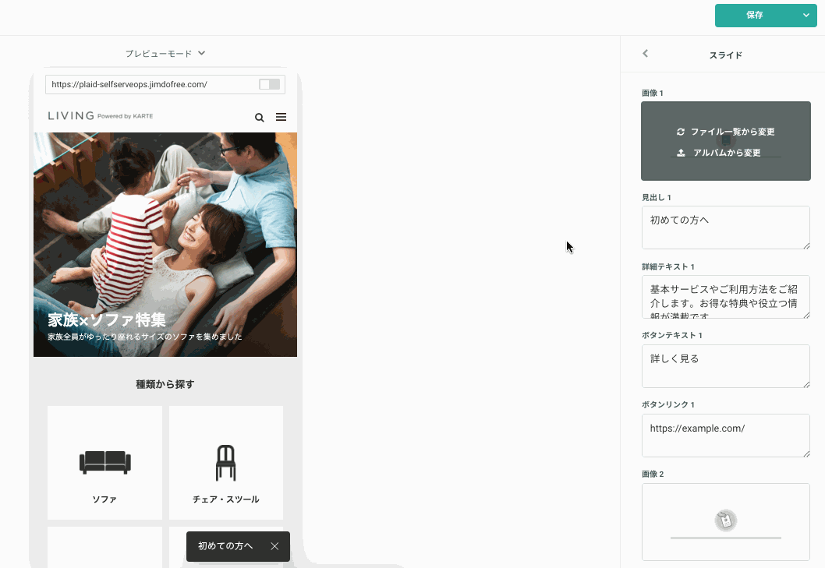
Task: Open the hamburger menu in preview
Action: pos(281,117)
